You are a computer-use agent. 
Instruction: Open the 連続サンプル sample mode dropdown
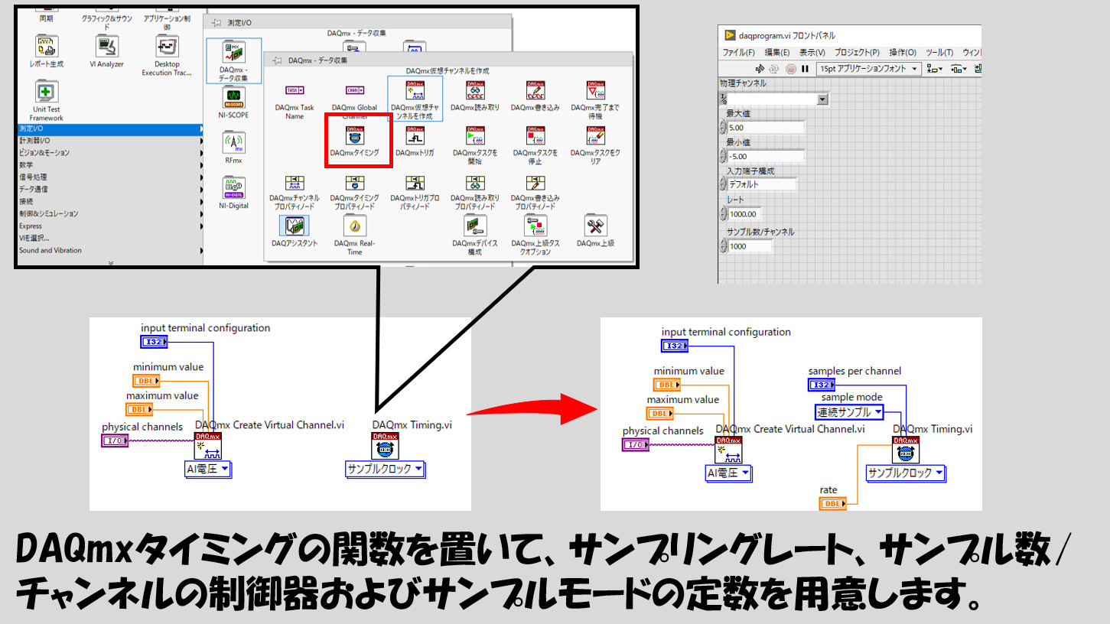click(881, 412)
